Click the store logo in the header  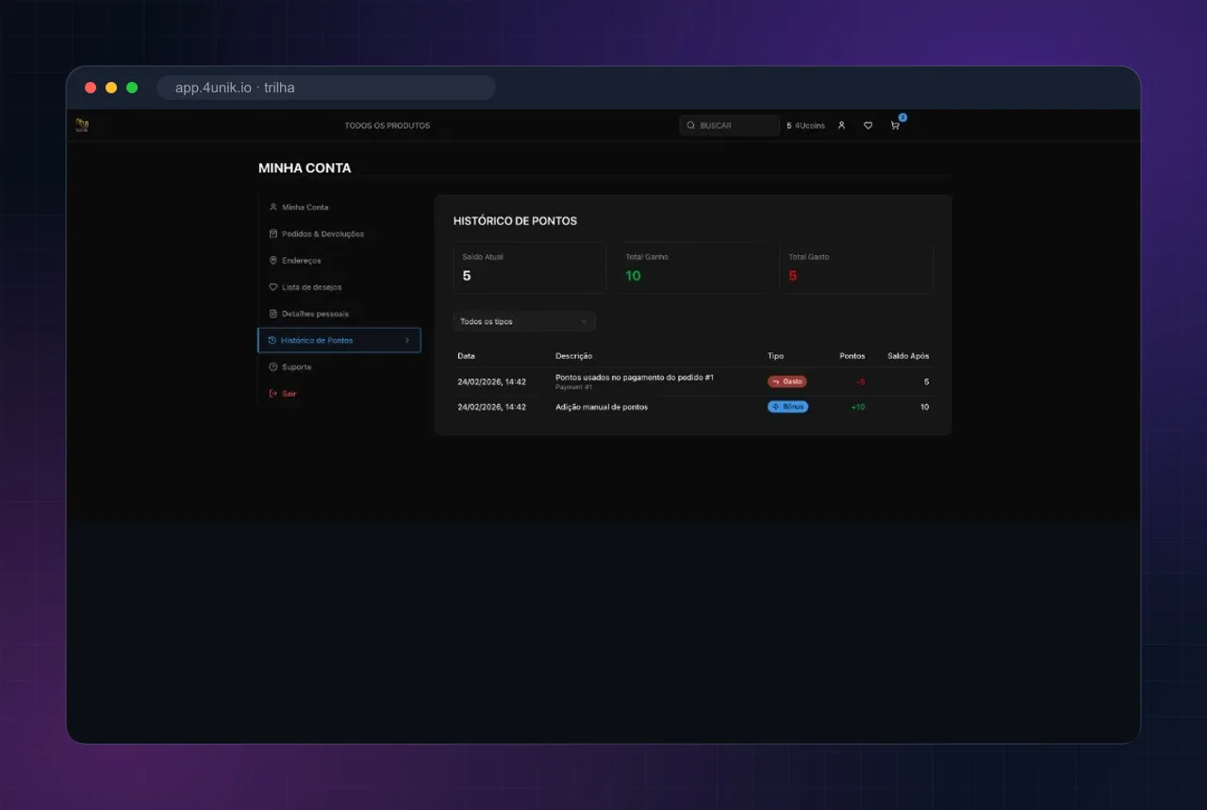click(82, 125)
